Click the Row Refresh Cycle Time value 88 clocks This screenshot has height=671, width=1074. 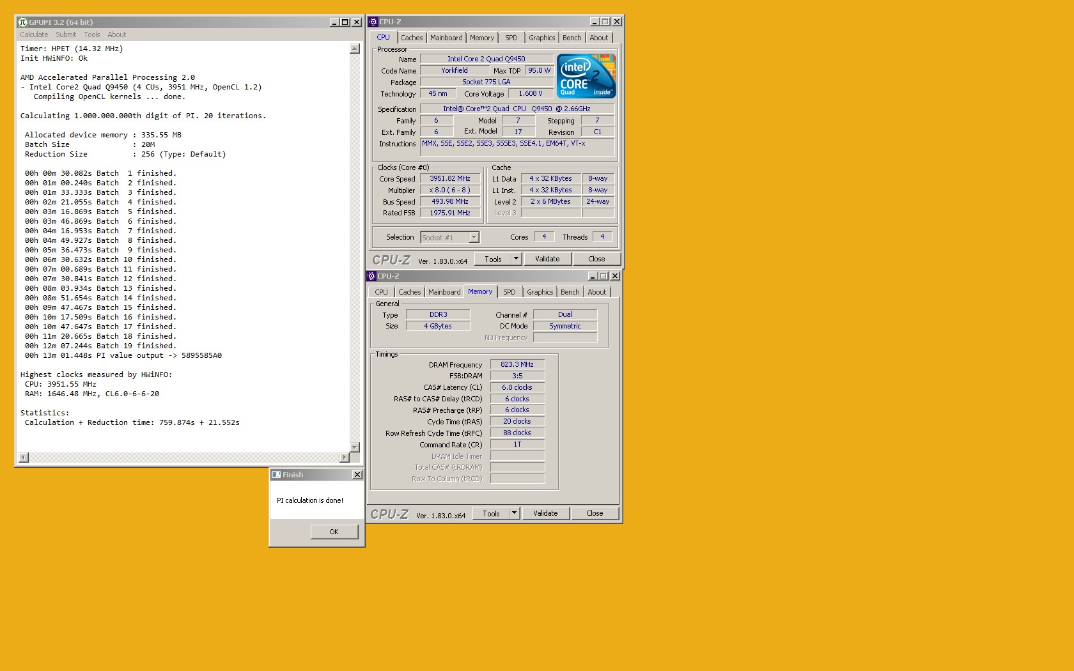517,433
